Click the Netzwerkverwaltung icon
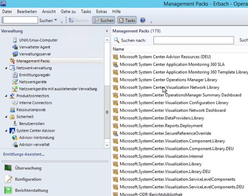Screen dimensions: 248x196 point(12,68)
